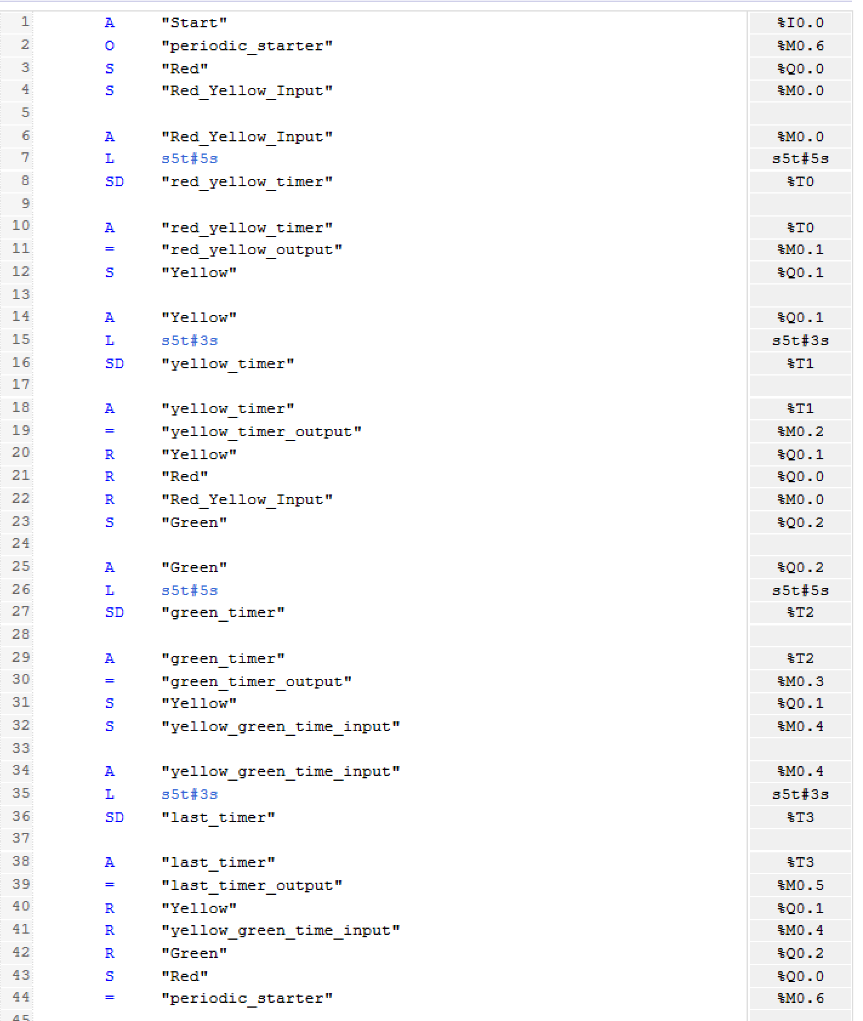Click address %T2 on line 29

pos(801,659)
